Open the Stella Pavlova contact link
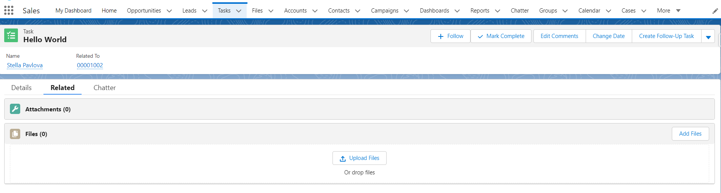The height and width of the screenshot is (193, 721). pyautogui.click(x=25, y=65)
